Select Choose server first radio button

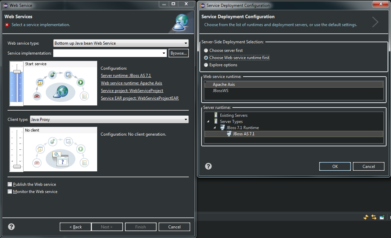pos(206,50)
